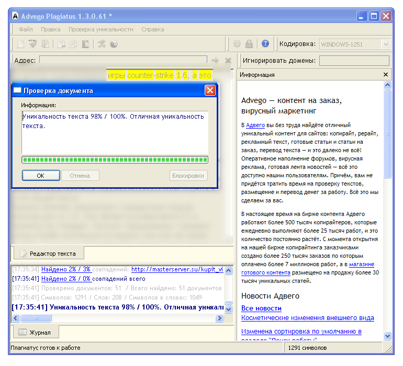Viewport: 403px width, 366px height.
Task: Click the gray X stop icon beside Адрес
Action: [x=228, y=60]
